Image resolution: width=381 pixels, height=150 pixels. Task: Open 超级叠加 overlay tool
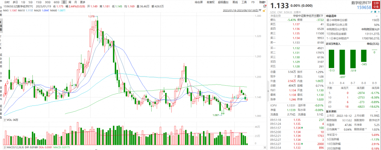coord(223,2)
